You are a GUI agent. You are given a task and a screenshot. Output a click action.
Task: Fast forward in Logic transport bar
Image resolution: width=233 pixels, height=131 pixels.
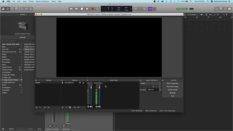[x=76, y=9]
